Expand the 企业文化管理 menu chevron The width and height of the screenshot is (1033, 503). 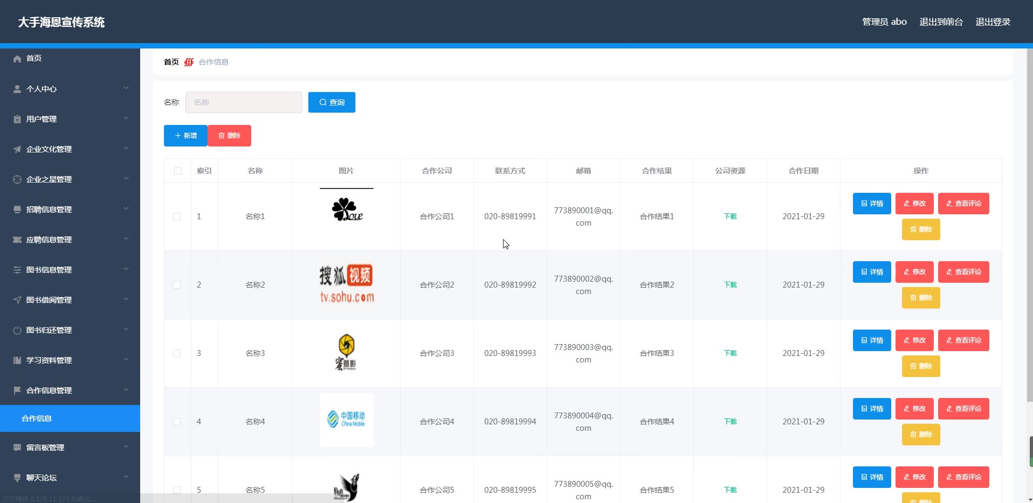pos(126,148)
